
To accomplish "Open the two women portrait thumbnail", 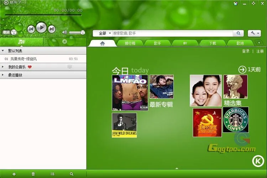I will click(x=206, y=91).
